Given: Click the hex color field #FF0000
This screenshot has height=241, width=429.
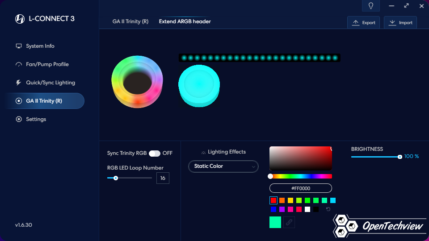Looking at the screenshot, I should coord(300,188).
